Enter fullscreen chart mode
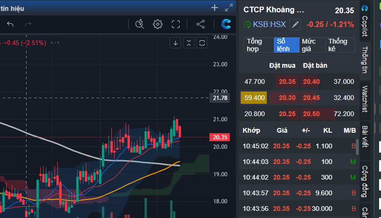 (x=176, y=24)
